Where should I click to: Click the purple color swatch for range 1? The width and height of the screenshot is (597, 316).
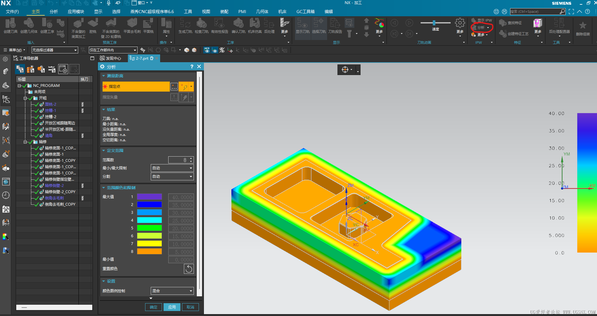pos(149,197)
